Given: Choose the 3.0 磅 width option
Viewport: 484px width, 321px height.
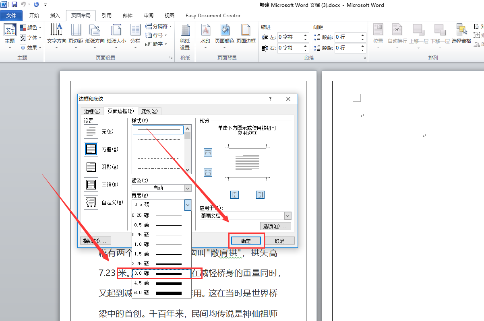Looking at the screenshot, I should click(x=161, y=273).
